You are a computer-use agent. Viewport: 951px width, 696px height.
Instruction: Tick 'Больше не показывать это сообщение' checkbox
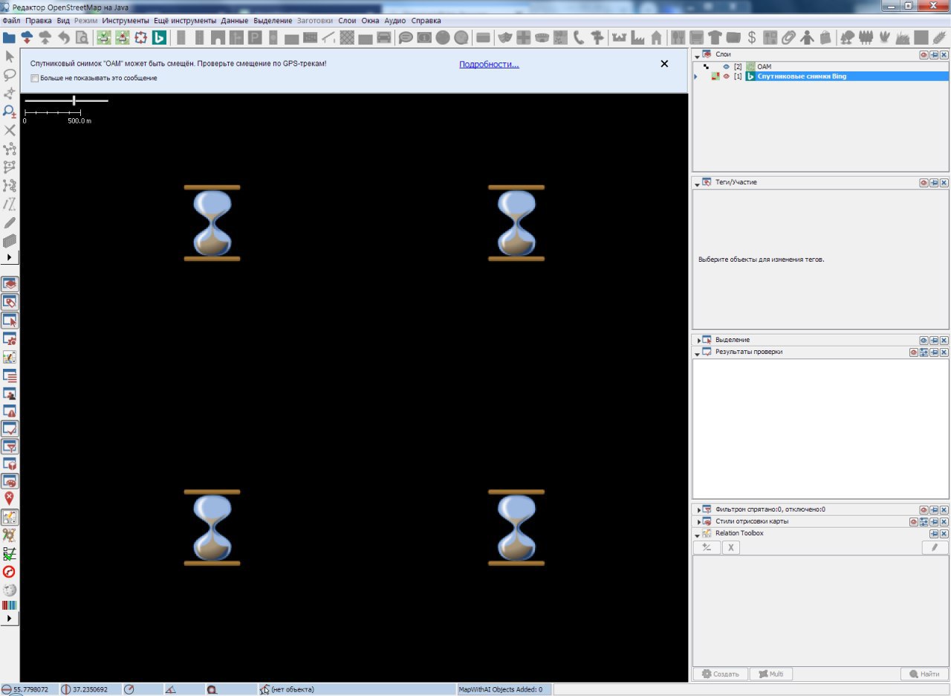pyautogui.click(x=34, y=78)
